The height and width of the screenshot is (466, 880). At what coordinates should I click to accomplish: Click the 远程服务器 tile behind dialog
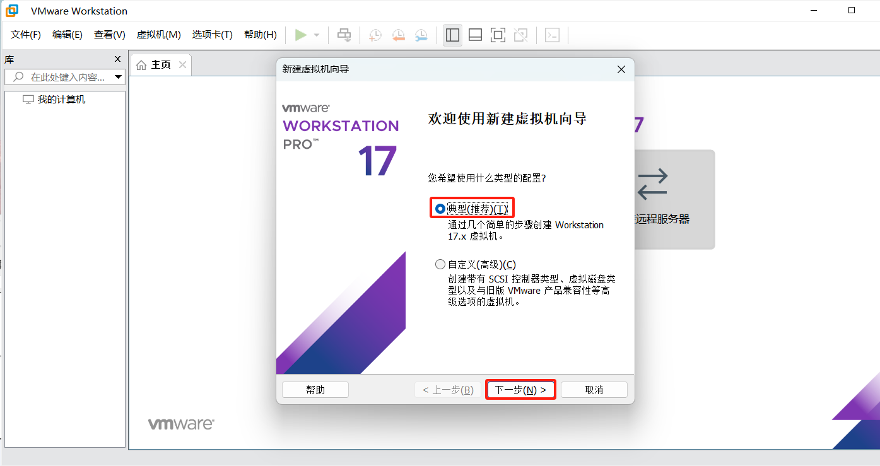674,199
